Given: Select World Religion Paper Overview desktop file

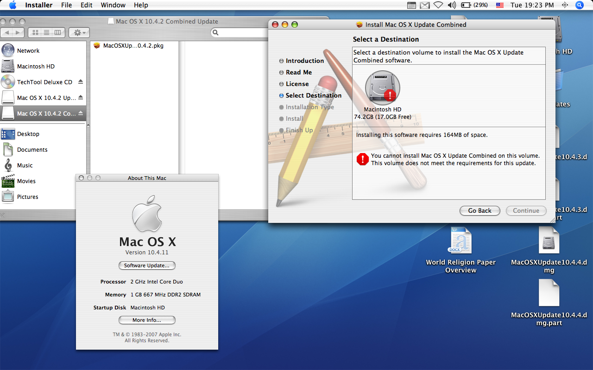Looking at the screenshot, I should click(461, 250).
